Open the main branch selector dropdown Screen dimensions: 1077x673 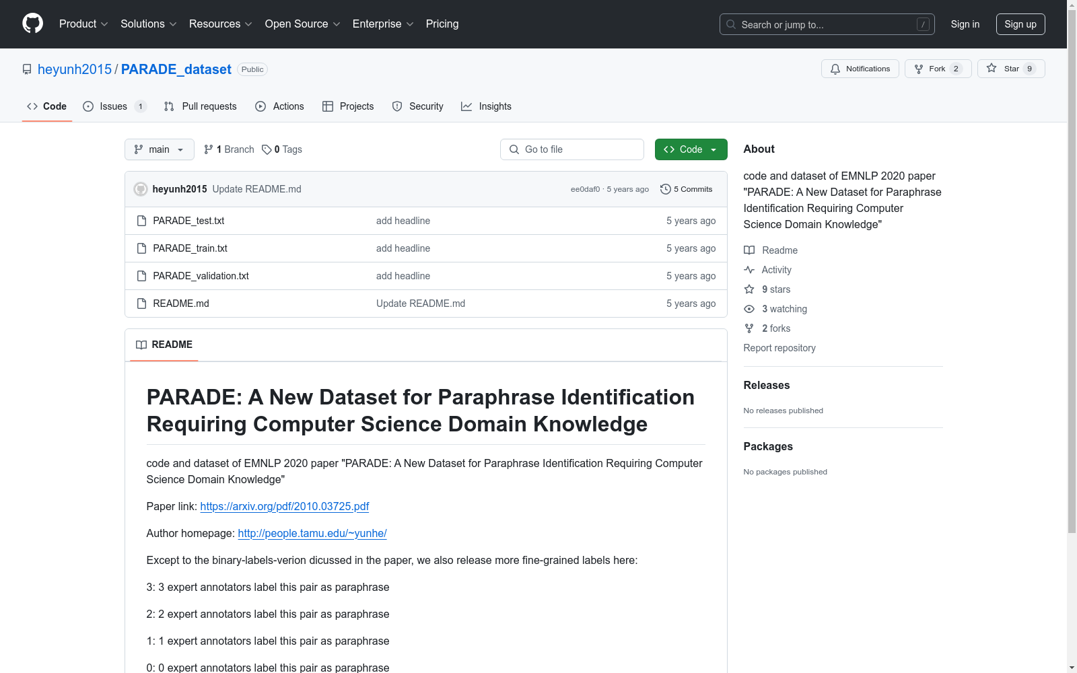(x=160, y=149)
